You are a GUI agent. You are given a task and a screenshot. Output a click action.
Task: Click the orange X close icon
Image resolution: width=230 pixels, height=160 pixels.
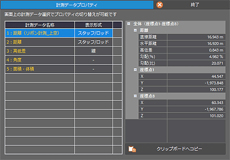pyautogui.click(x=159, y=5)
